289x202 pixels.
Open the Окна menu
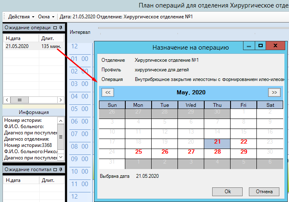(46, 17)
